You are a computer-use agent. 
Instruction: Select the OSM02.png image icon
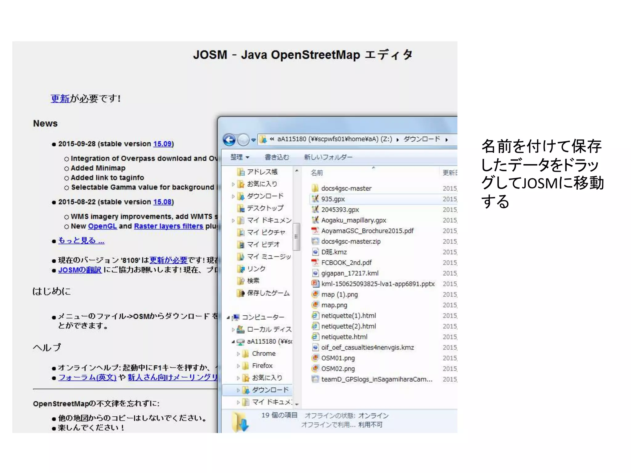coord(315,369)
